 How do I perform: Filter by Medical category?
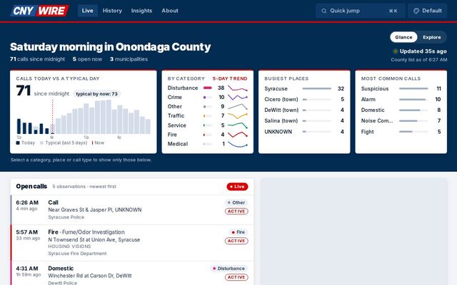[208, 144]
